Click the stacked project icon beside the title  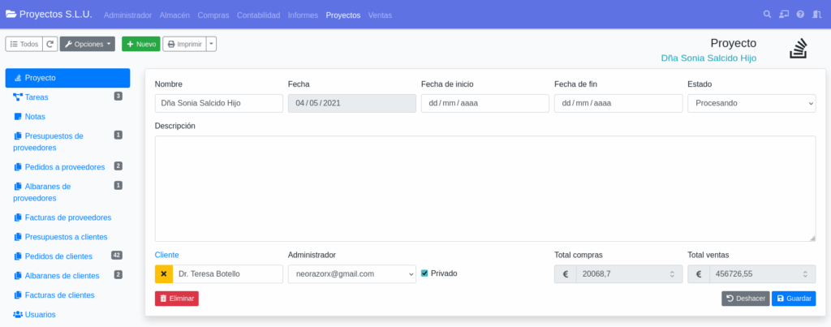pyautogui.click(x=799, y=49)
